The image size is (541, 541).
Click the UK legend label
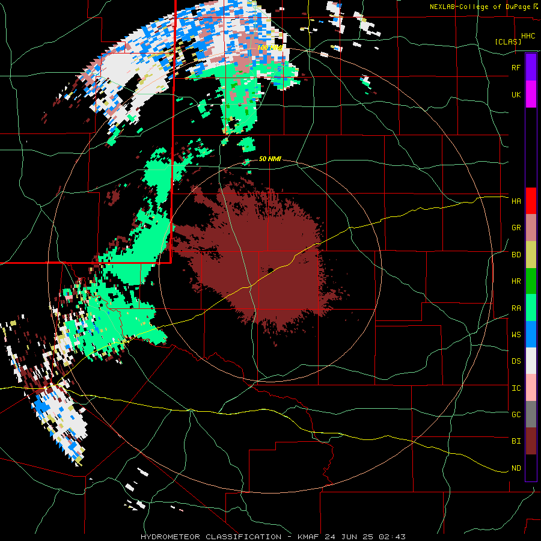pyautogui.click(x=516, y=94)
